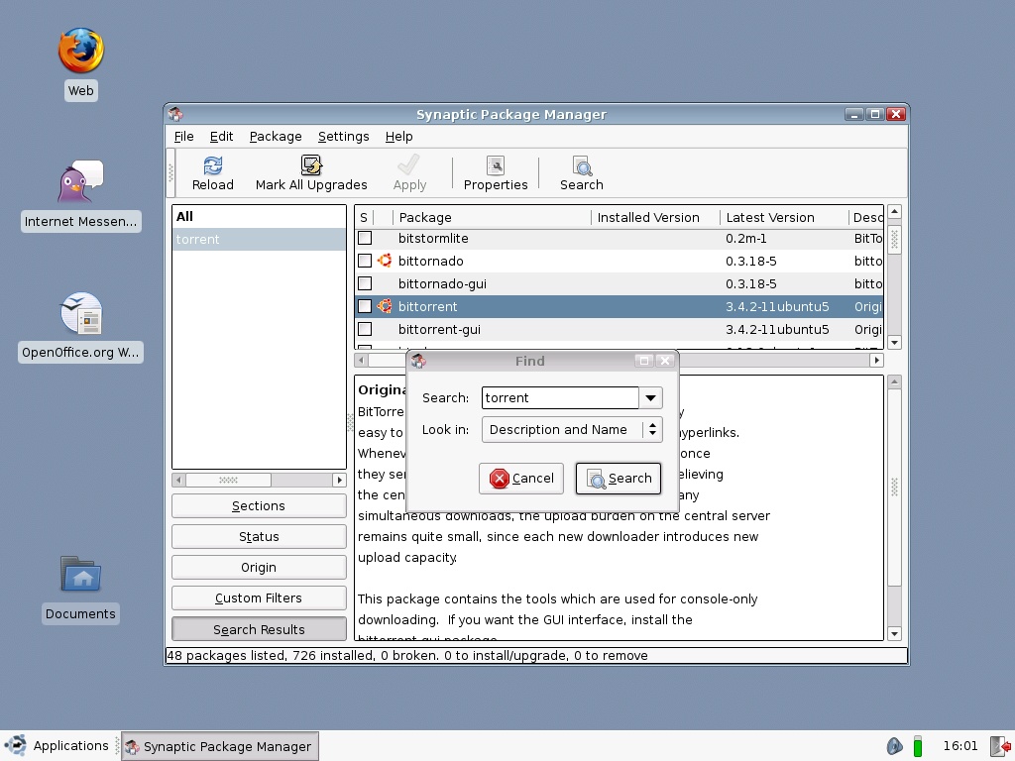The width and height of the screenshot is (1015, 761).
Task: Cancel the Find dialog
Action: tap(521, 479)
